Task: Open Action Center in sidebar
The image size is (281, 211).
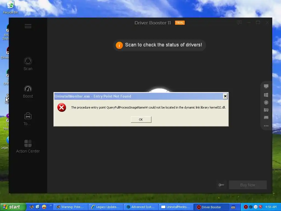Action: (x=28, y=146)
